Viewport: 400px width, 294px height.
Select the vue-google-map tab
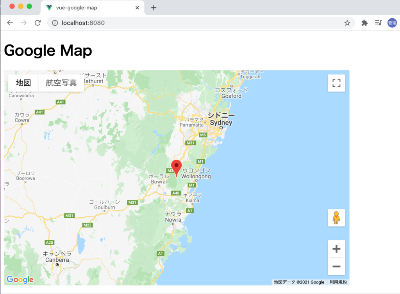click(86, 8)
